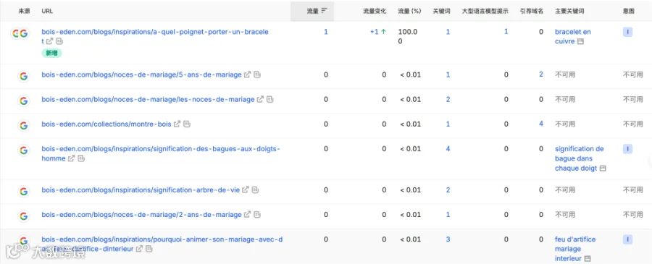Click traffic value 1 in bracelet row
This screenshot has width=652, height=264.
pos(326,32)
